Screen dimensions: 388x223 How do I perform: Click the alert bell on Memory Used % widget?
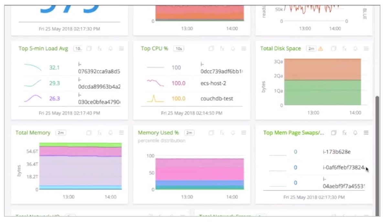click(x=233, y=132)
